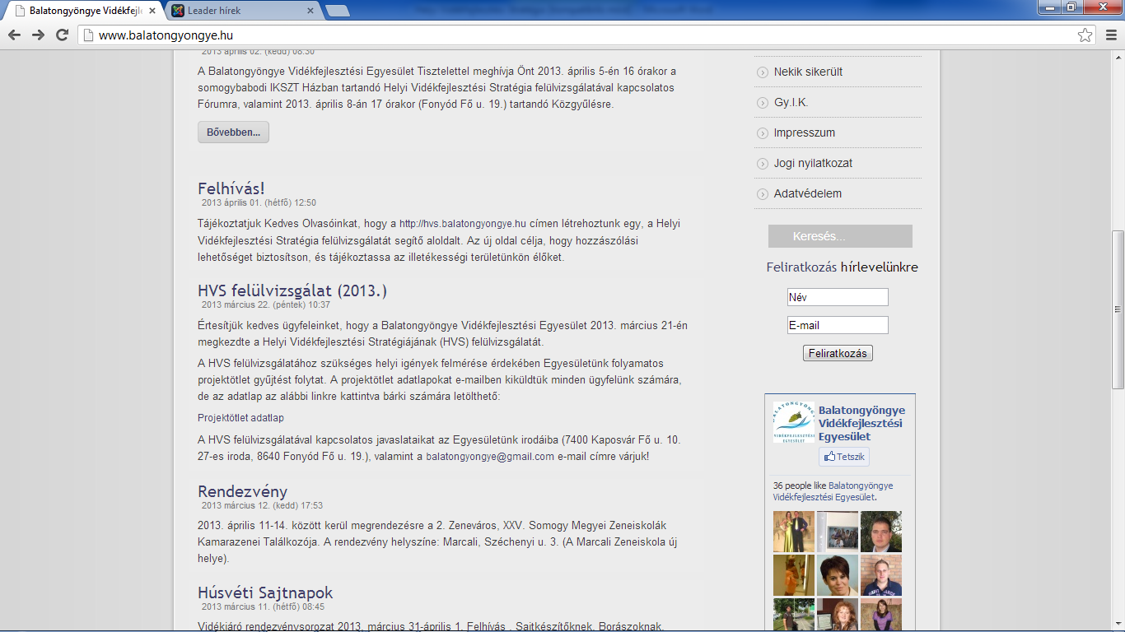Open the Rendezvény article heading
The width and height of the screenshot is (1125, 632).
(x=242, y=492)
